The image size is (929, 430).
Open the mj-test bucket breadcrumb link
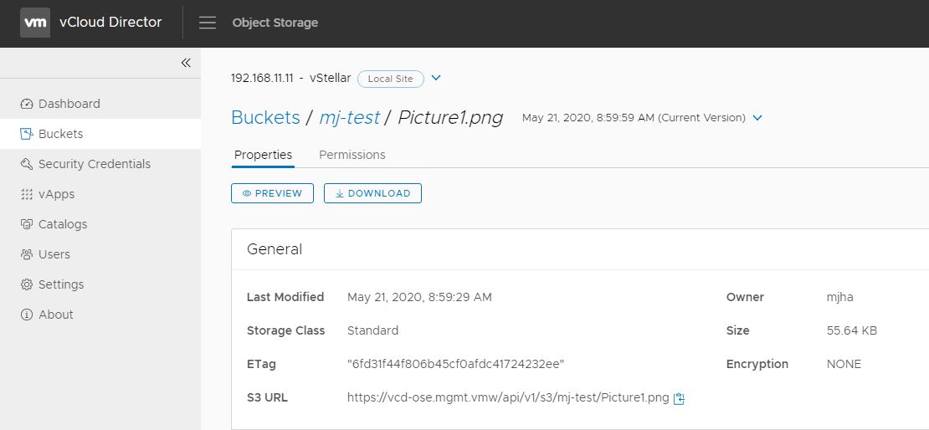pos(349,117)
